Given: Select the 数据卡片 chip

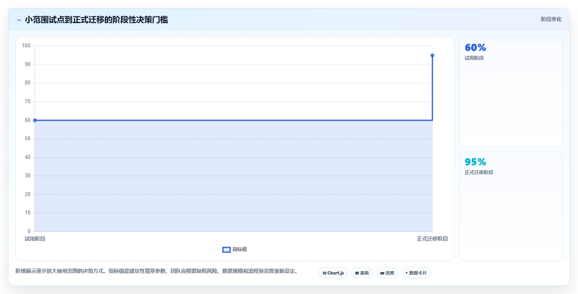Looking at the screenshot, I should pos(416,273).
